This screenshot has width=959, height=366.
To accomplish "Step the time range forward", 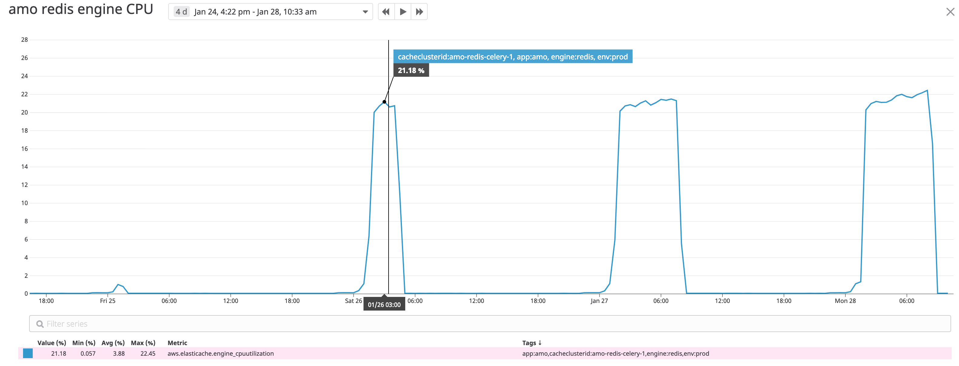I will click(419, 12).
